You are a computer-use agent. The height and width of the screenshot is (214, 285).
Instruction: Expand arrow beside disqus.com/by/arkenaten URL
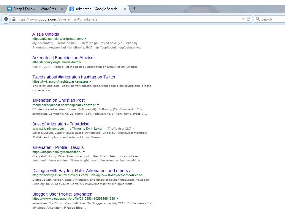[x=84, y=152]
